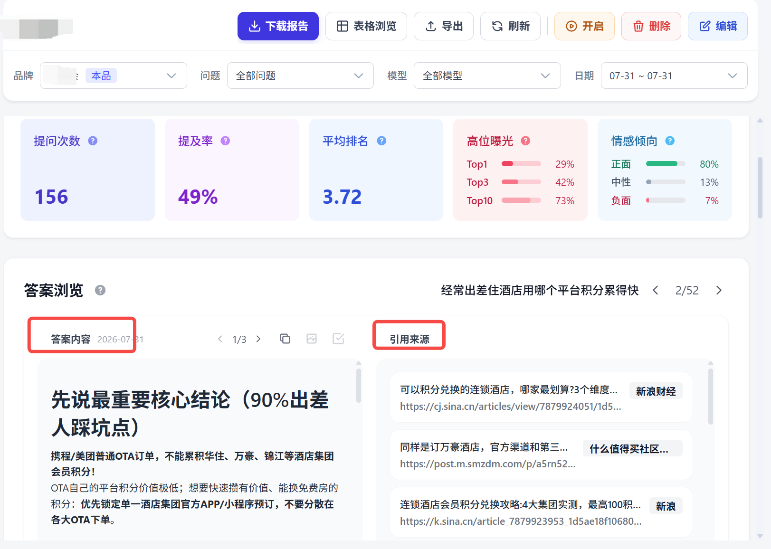Open the 模型 dropdown showing 全部模型
Image resolution: width=771 pixels, height=549 pixels.
[x=487, y=76]
